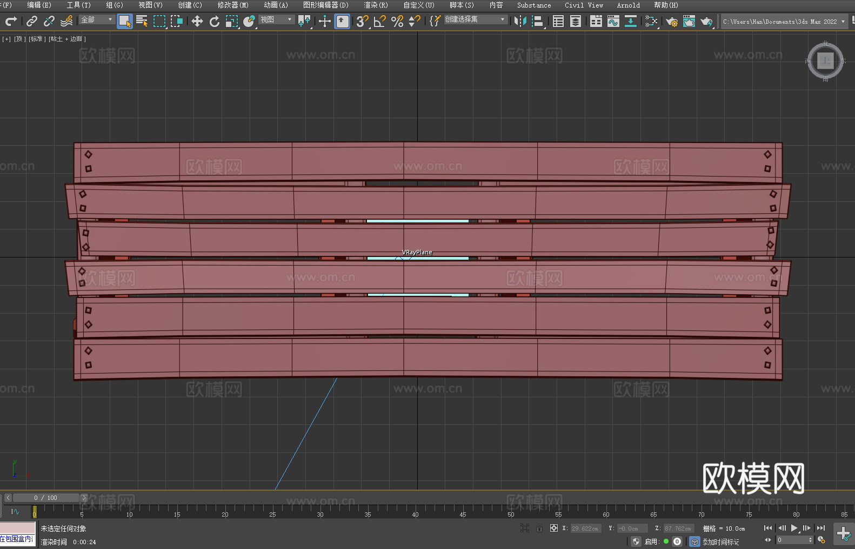
Task: Step time slider forward with right arrow
Action: 84,498
